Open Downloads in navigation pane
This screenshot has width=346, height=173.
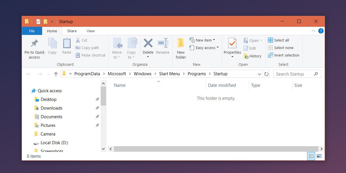pos(48,108)
